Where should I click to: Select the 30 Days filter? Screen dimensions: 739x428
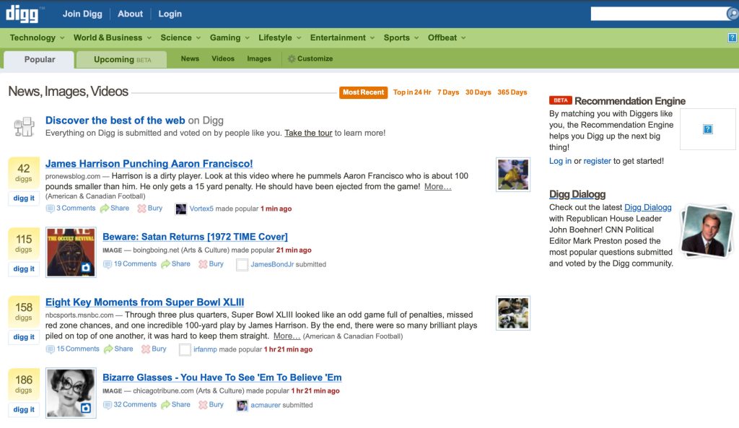pos(478,92)
